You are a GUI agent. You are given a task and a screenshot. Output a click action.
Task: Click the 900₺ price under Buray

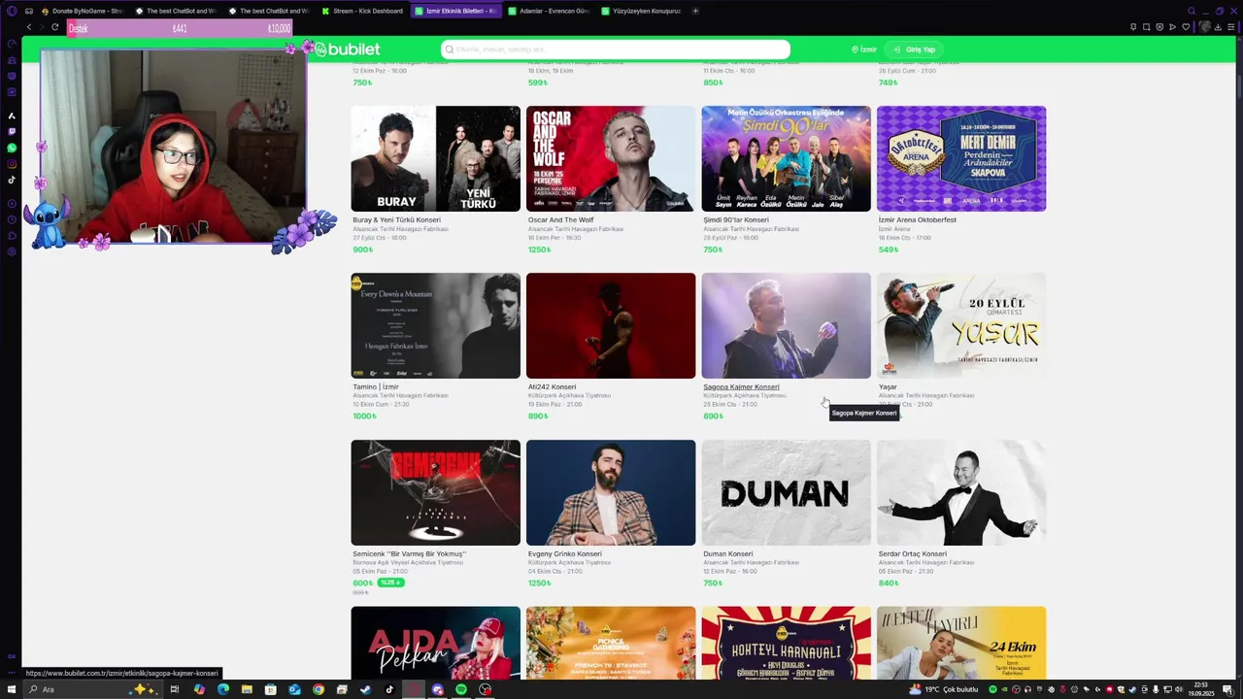(362, 250)
